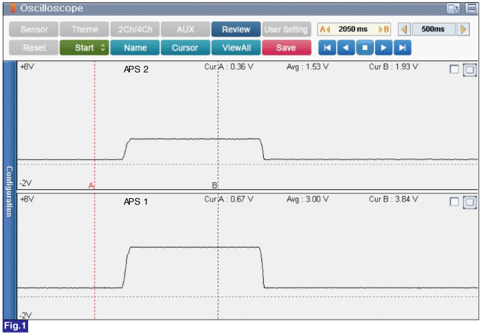Click the 500ms time base field
This screenshot has width=481, height=334.
[x=434, y=29]
